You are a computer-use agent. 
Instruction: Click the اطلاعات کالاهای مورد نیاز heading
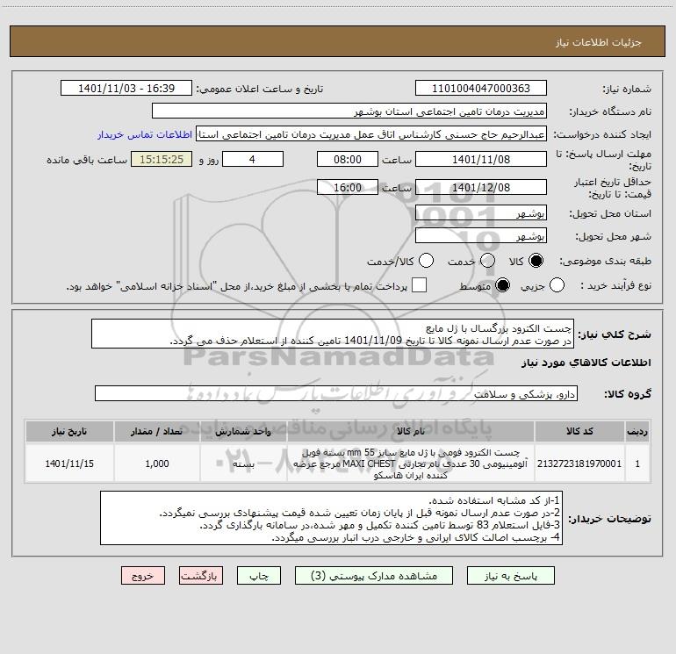(x=586, y=363)
